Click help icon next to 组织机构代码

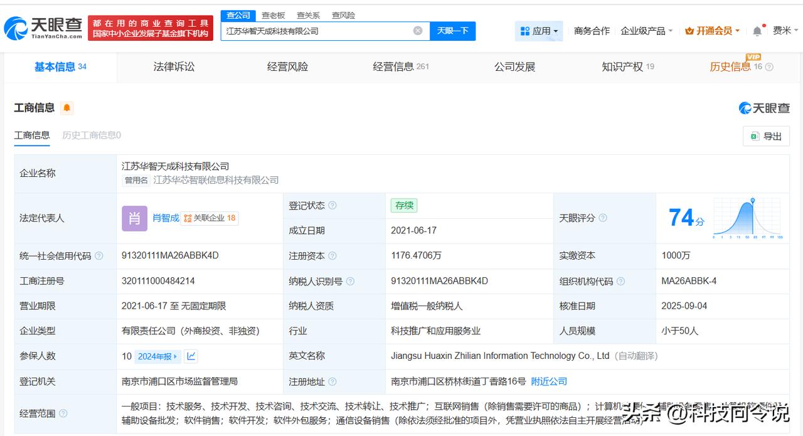point(620,281)
